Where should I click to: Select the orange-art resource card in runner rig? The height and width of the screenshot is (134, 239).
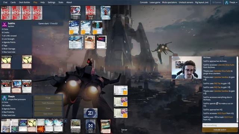(90, 42)
